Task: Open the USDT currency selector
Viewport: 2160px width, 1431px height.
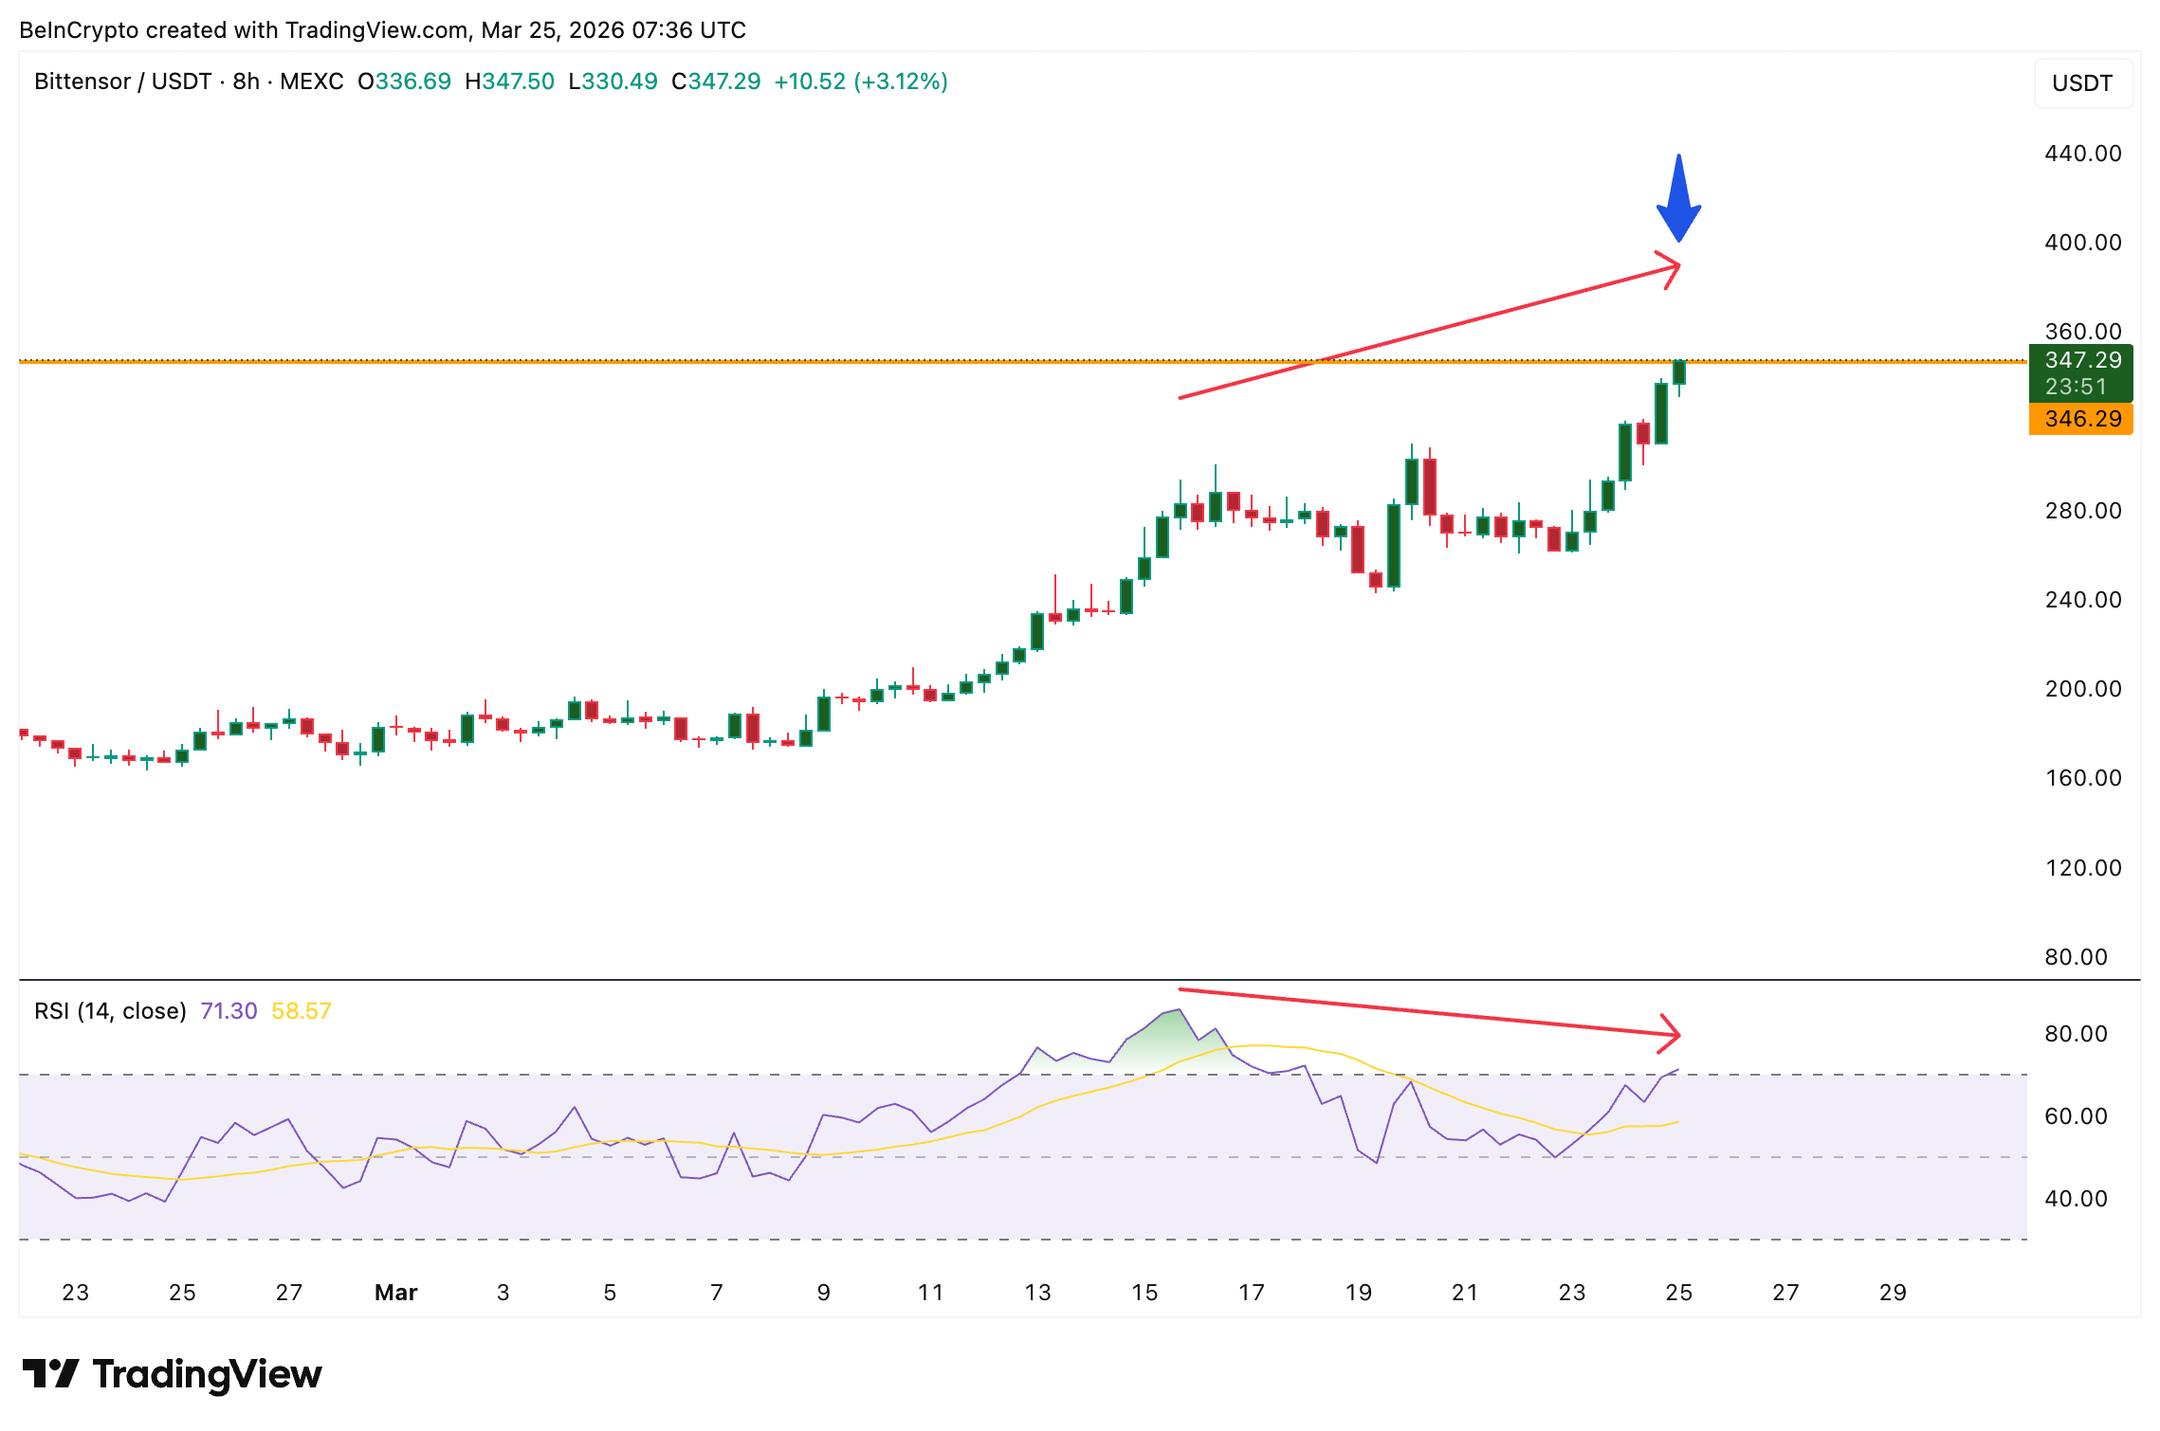Action: (x=2081, y=83)
